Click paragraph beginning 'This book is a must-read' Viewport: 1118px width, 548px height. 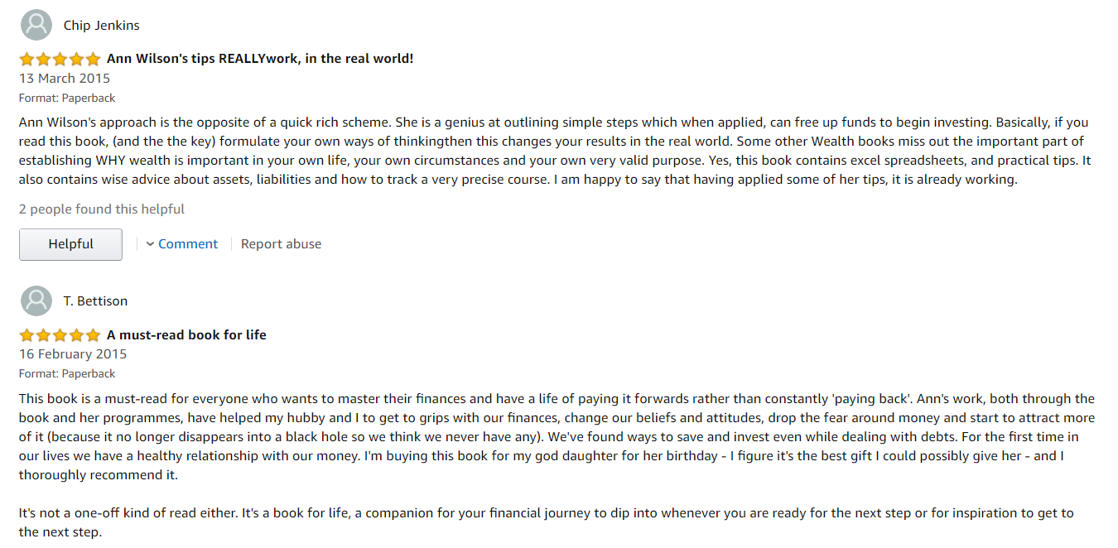[557, 437]
